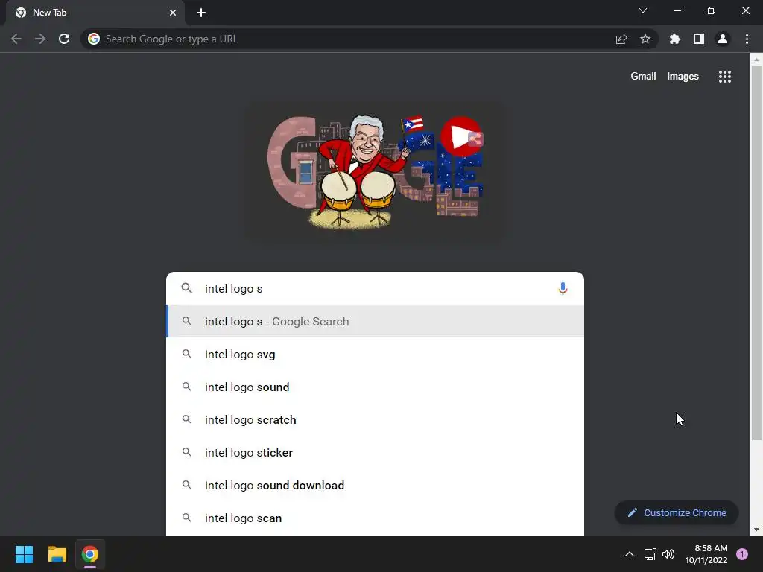Screen dimensions: 763x572
Task: Click the share page icon in address bar
Action: (621, 39)
